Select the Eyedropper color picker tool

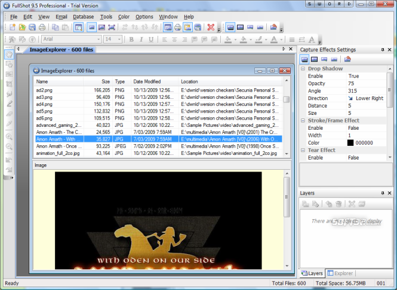click(9, 123)
